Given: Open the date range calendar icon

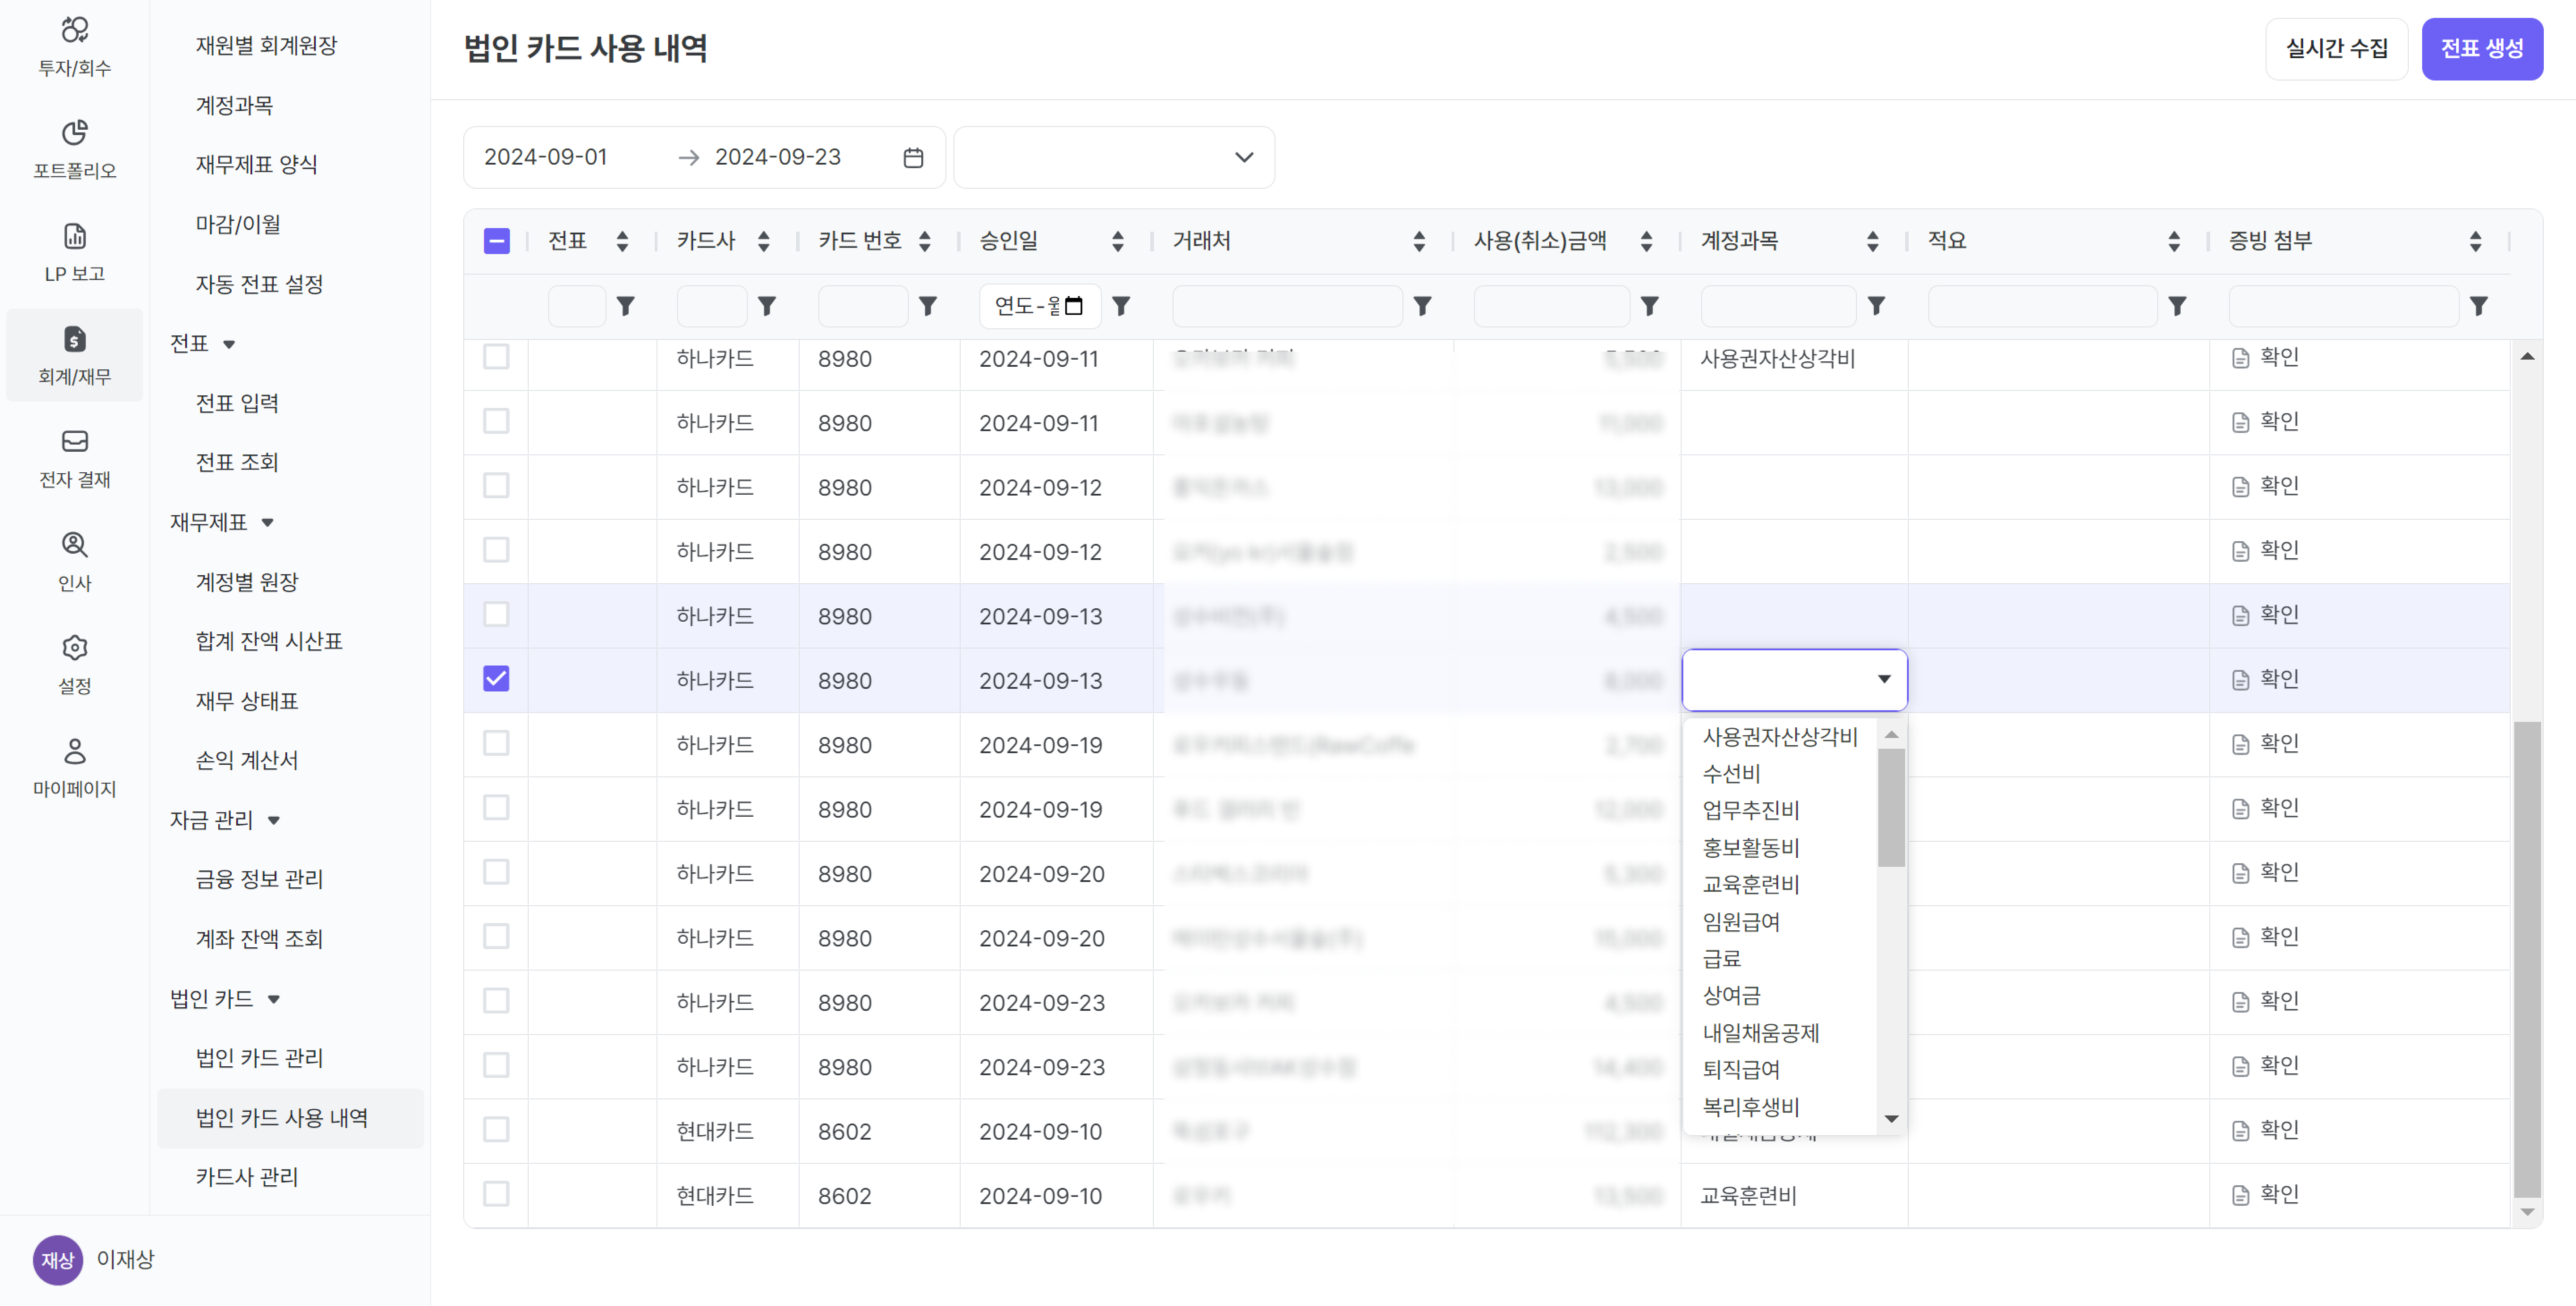Looking at the screenshot, I should [913, 158].
